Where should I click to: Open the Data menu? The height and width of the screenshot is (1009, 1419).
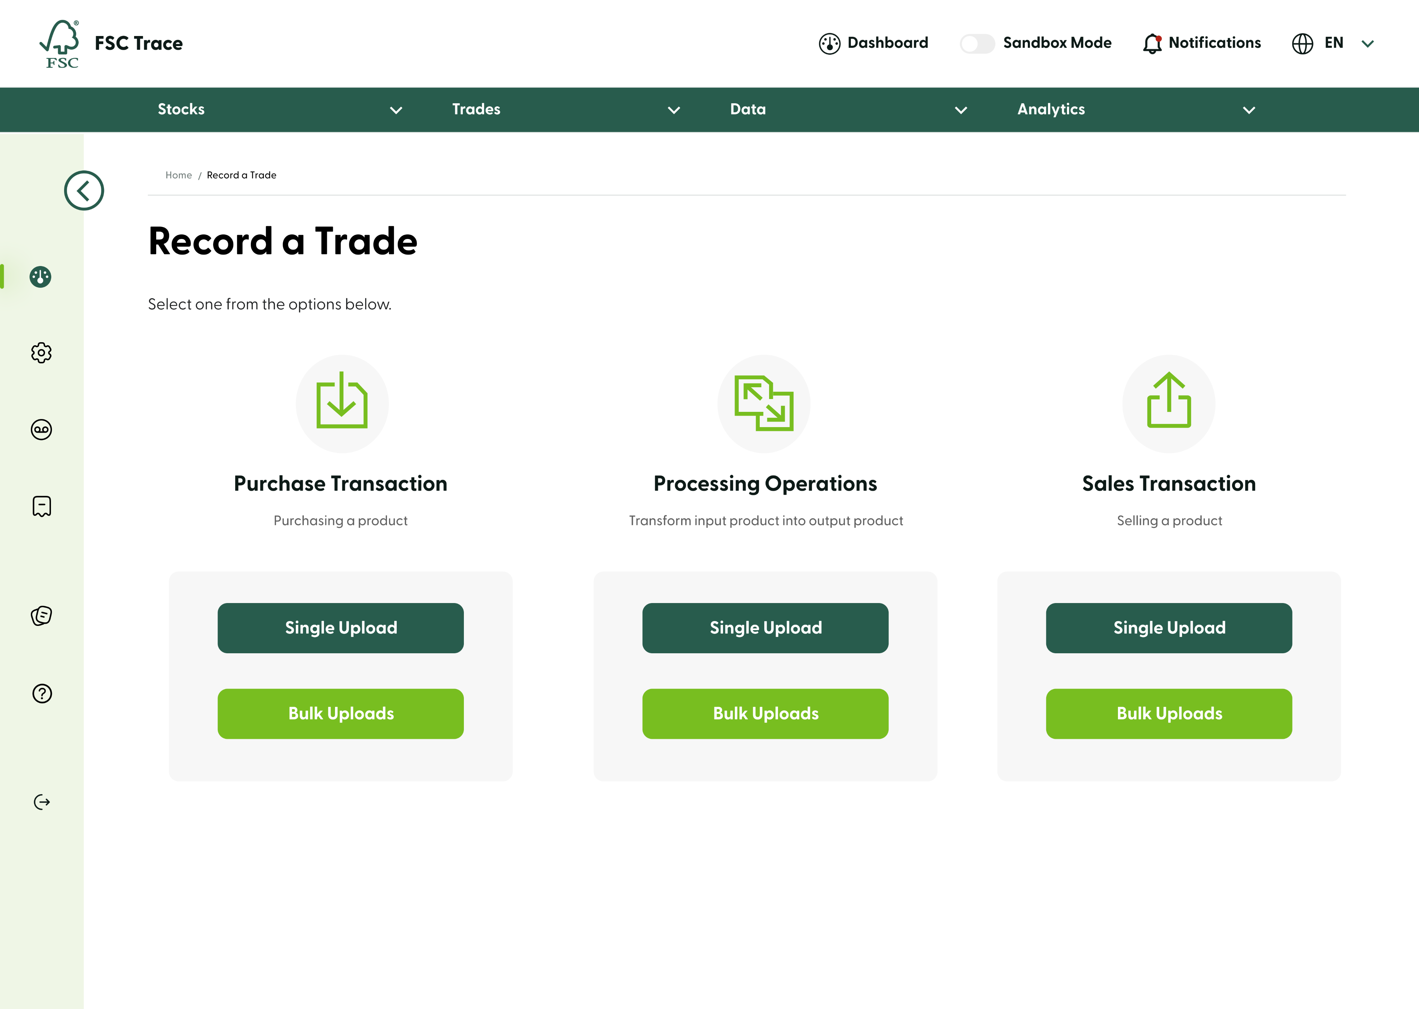(747, 109)
